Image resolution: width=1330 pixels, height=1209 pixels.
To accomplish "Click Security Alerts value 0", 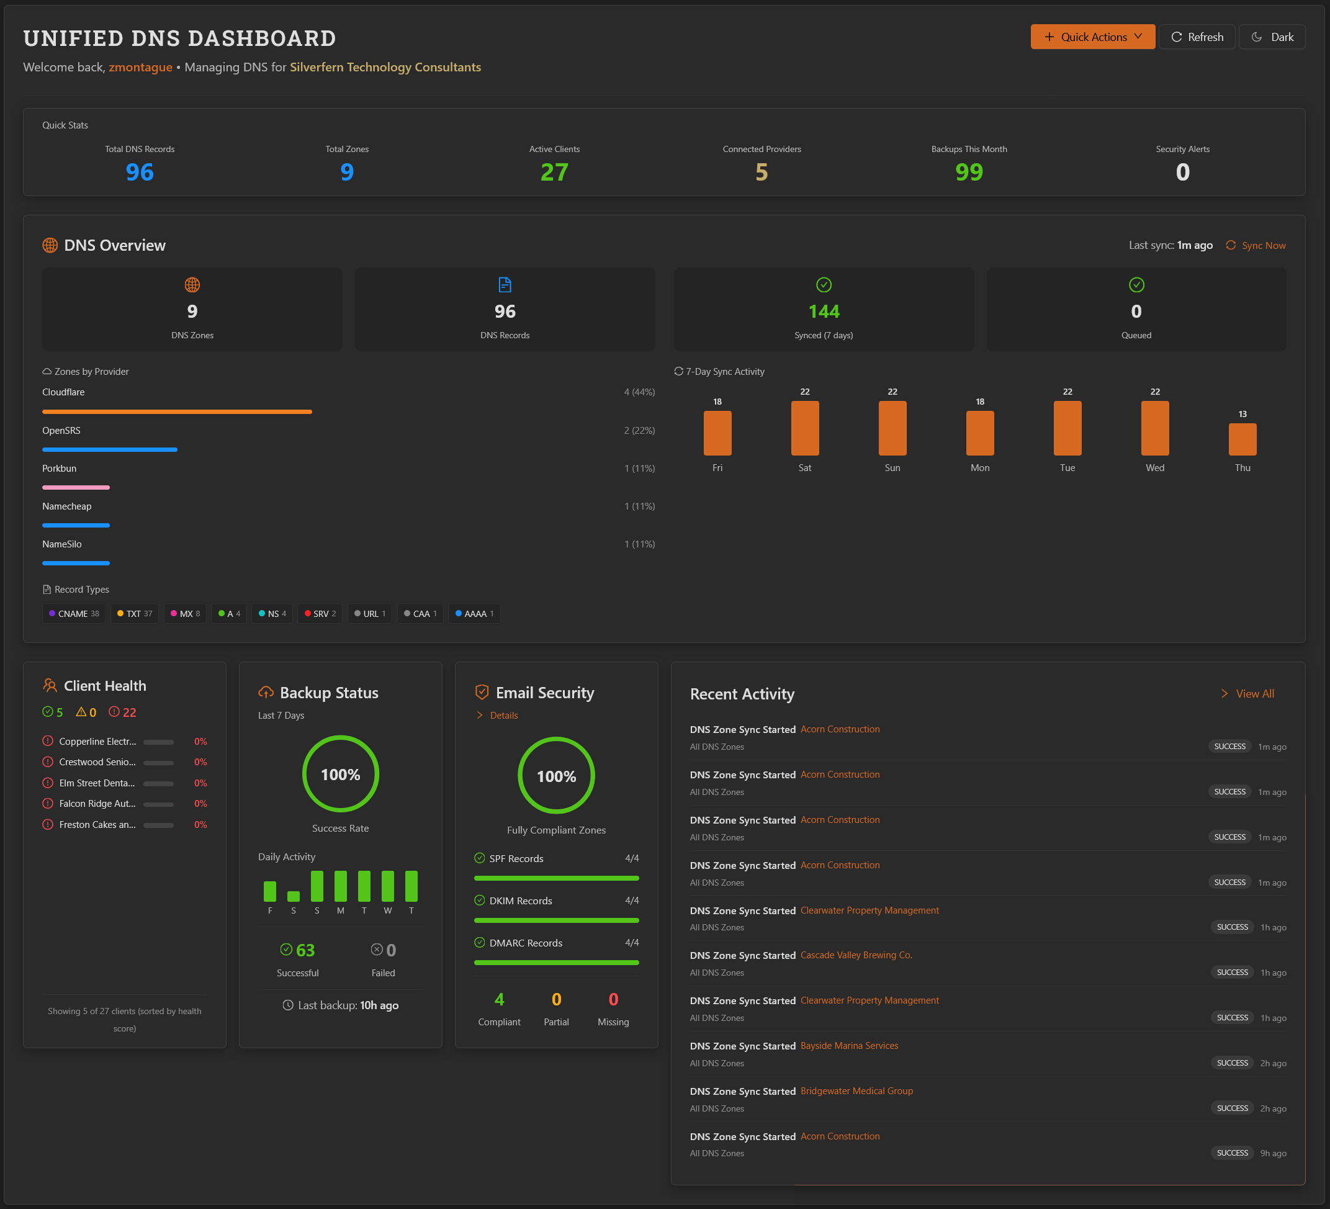I will click(x=1182, y=172).
